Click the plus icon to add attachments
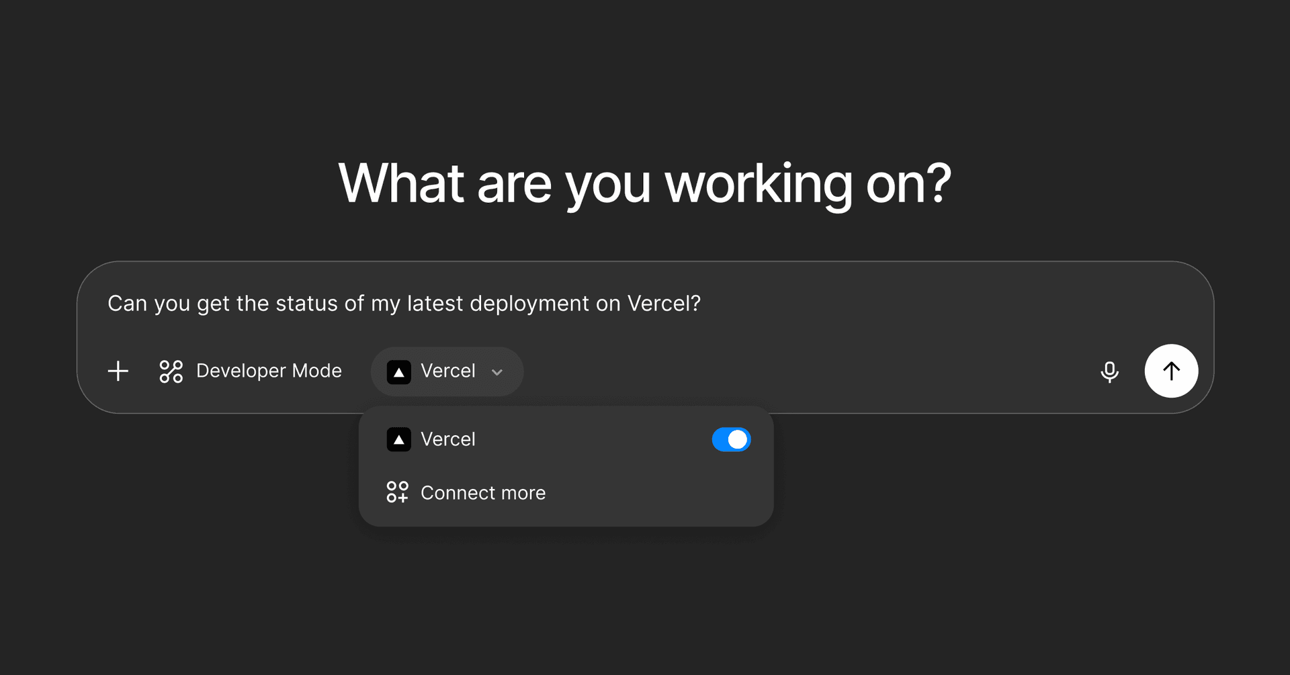The image size is (1290, 675). tap(118, 371)
